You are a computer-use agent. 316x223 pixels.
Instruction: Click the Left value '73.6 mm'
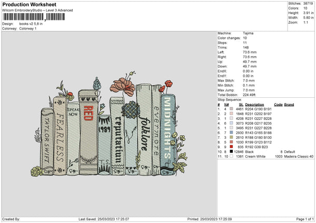[x=250, y=52]
